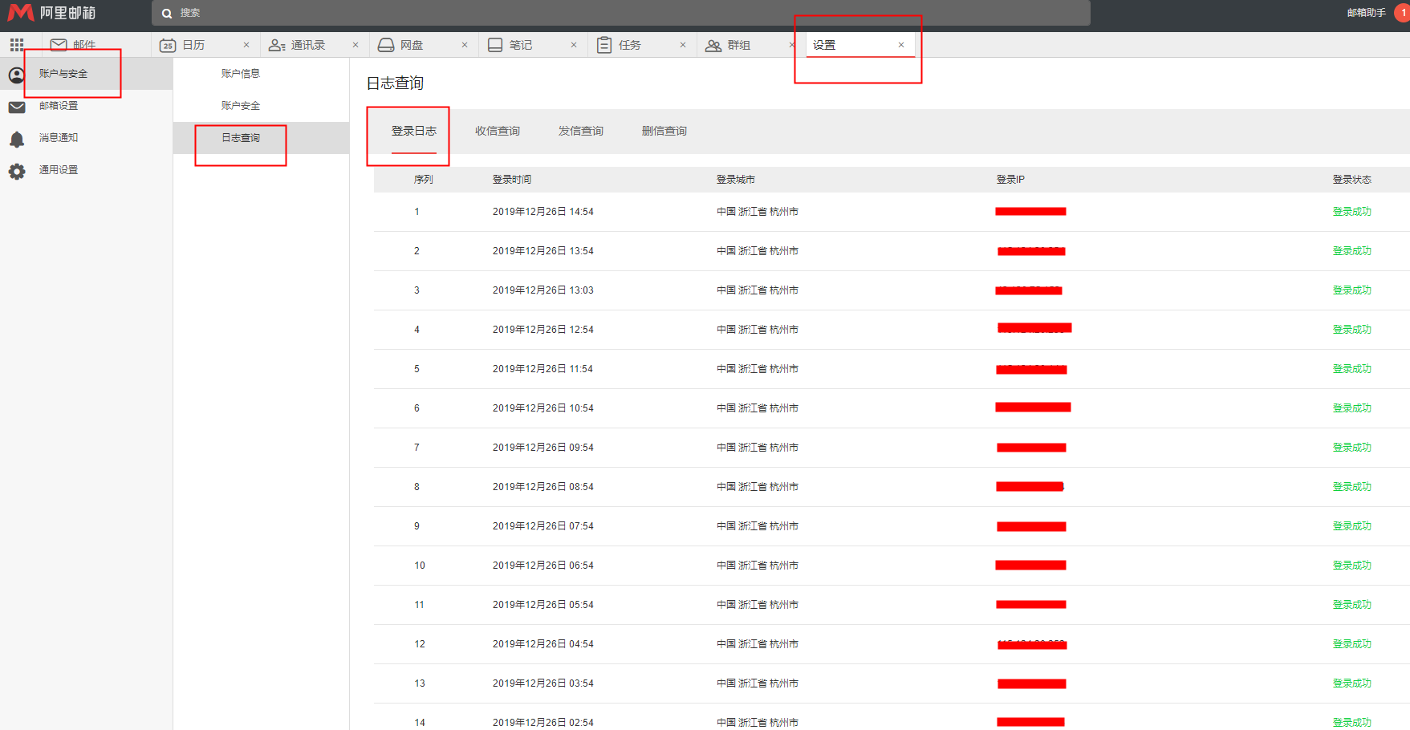Switch to the 发信查询 tab
Viewport: 1410px width, 730px height.
pos(581,131)
